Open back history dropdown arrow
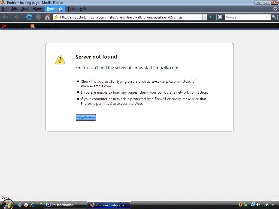Image resolution: width=279 pixels, height=209 pixels. pyautogui.click(x=11, y=17)
